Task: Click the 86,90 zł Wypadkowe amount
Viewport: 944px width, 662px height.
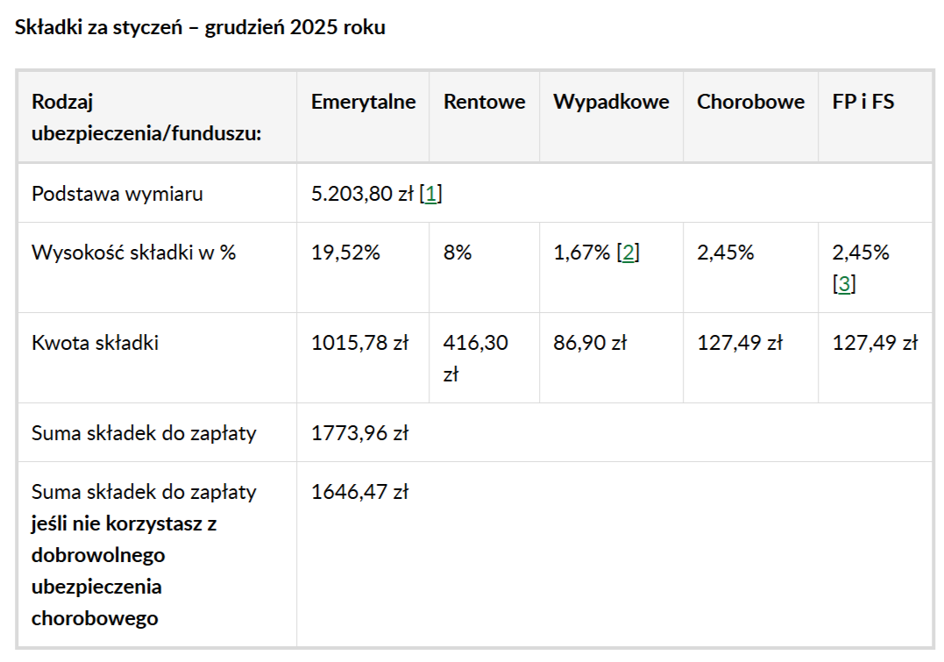Action: pos(589,343)
